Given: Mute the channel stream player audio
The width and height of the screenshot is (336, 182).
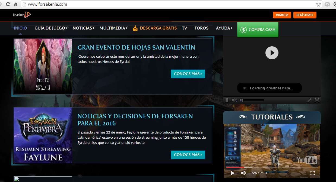Looking at the screenshot, I should [234, 100].
